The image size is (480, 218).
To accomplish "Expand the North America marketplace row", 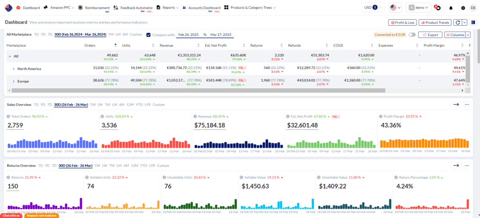I will coord(13,69).
